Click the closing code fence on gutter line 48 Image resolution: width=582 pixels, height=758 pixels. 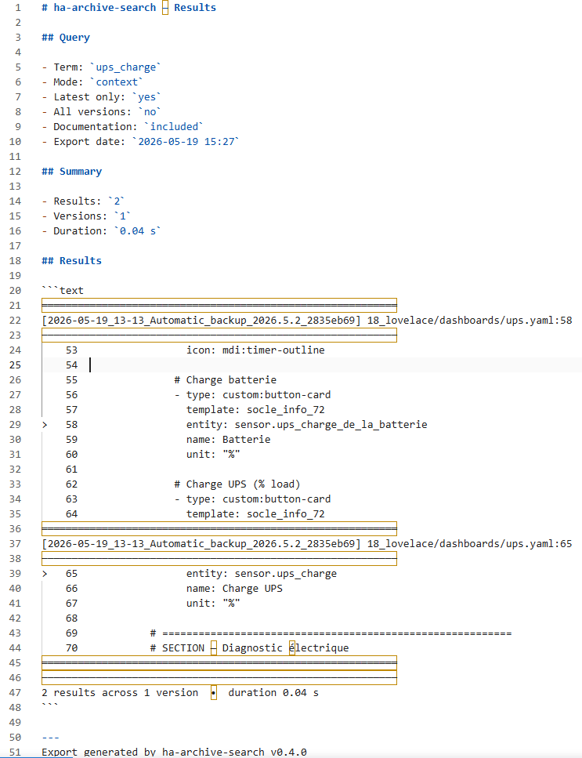pos(50,705)
